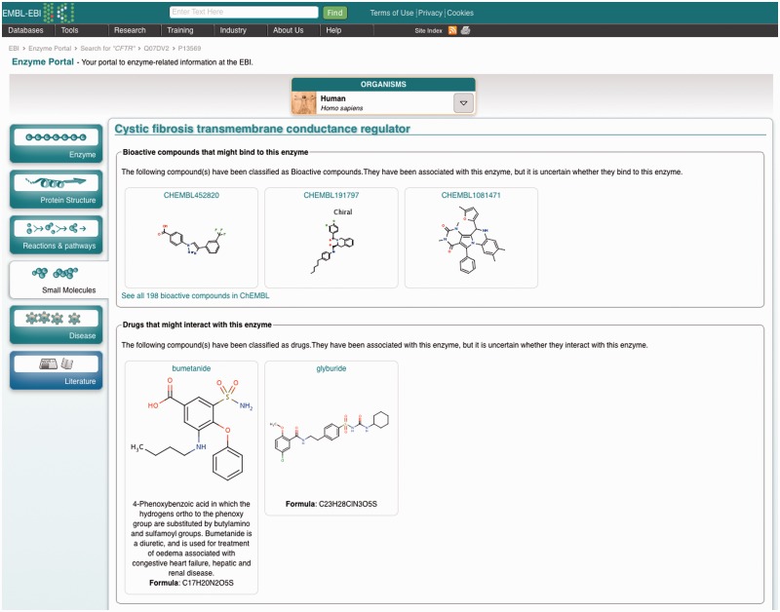780x612 pixels.
Task: Click the printer icon
Action: 465,30
